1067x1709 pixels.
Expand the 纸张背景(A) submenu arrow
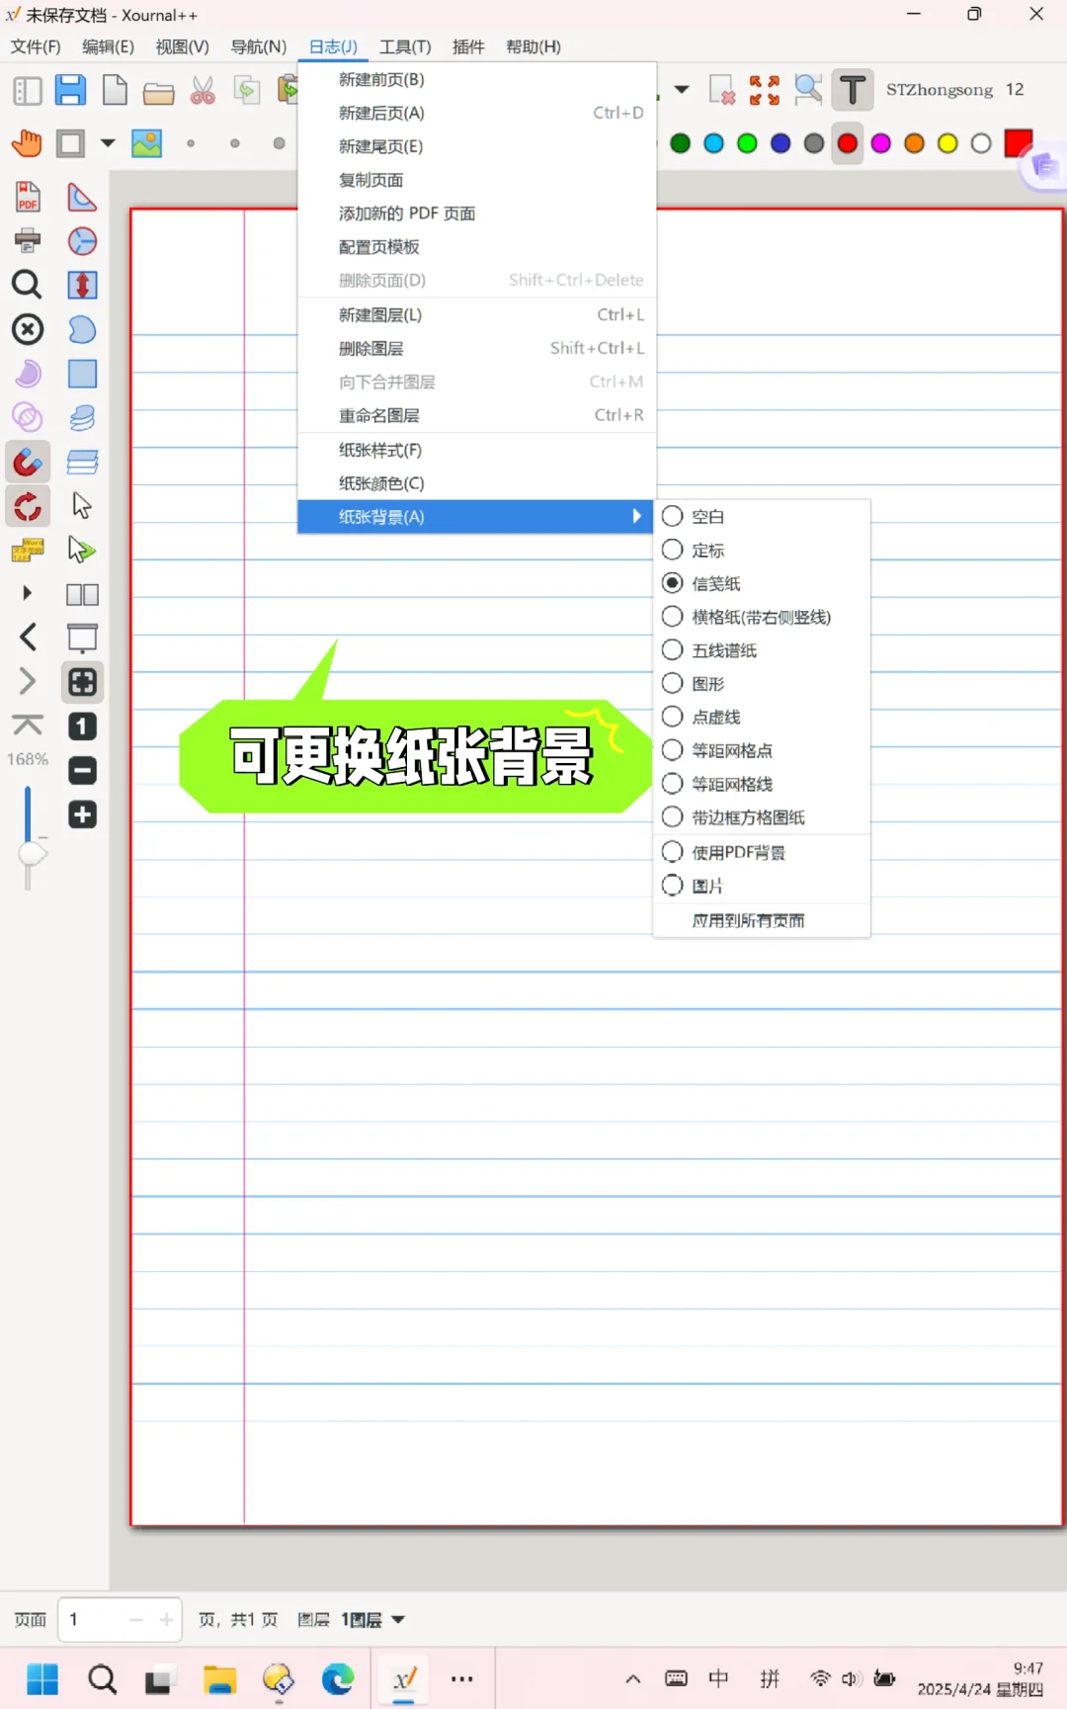coord(636,516)
